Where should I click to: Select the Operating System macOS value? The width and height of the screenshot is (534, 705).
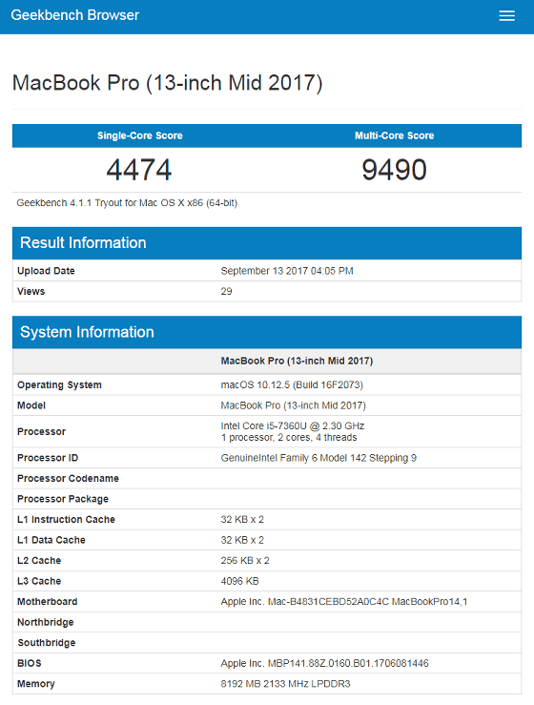[x=292, y=385]
